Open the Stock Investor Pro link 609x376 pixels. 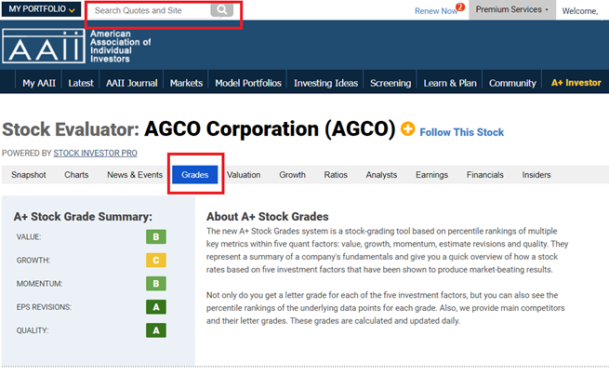[x=95, y=154]
